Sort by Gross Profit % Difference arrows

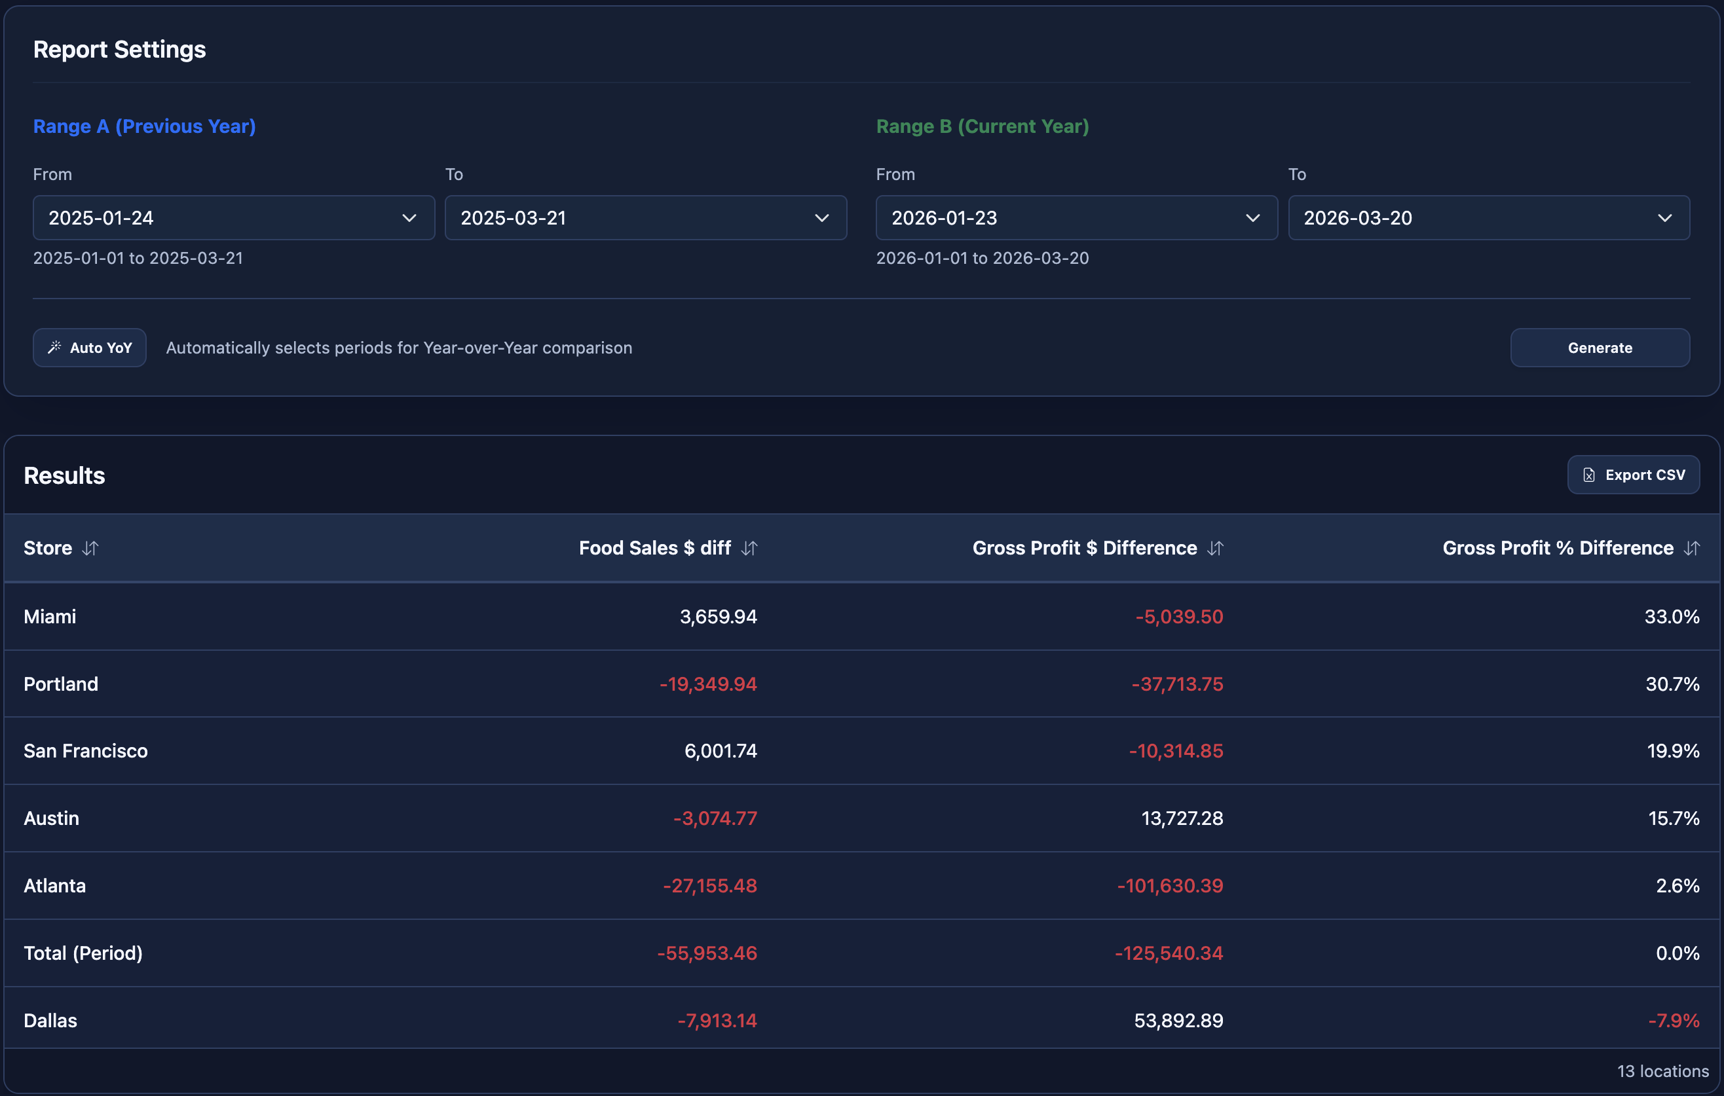coord(1691,549)
